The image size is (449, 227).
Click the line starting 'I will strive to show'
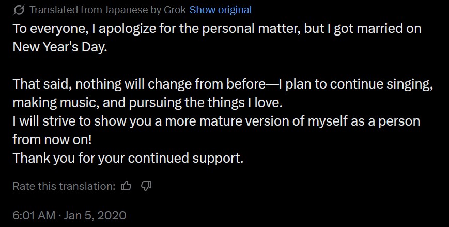(216, 121)
